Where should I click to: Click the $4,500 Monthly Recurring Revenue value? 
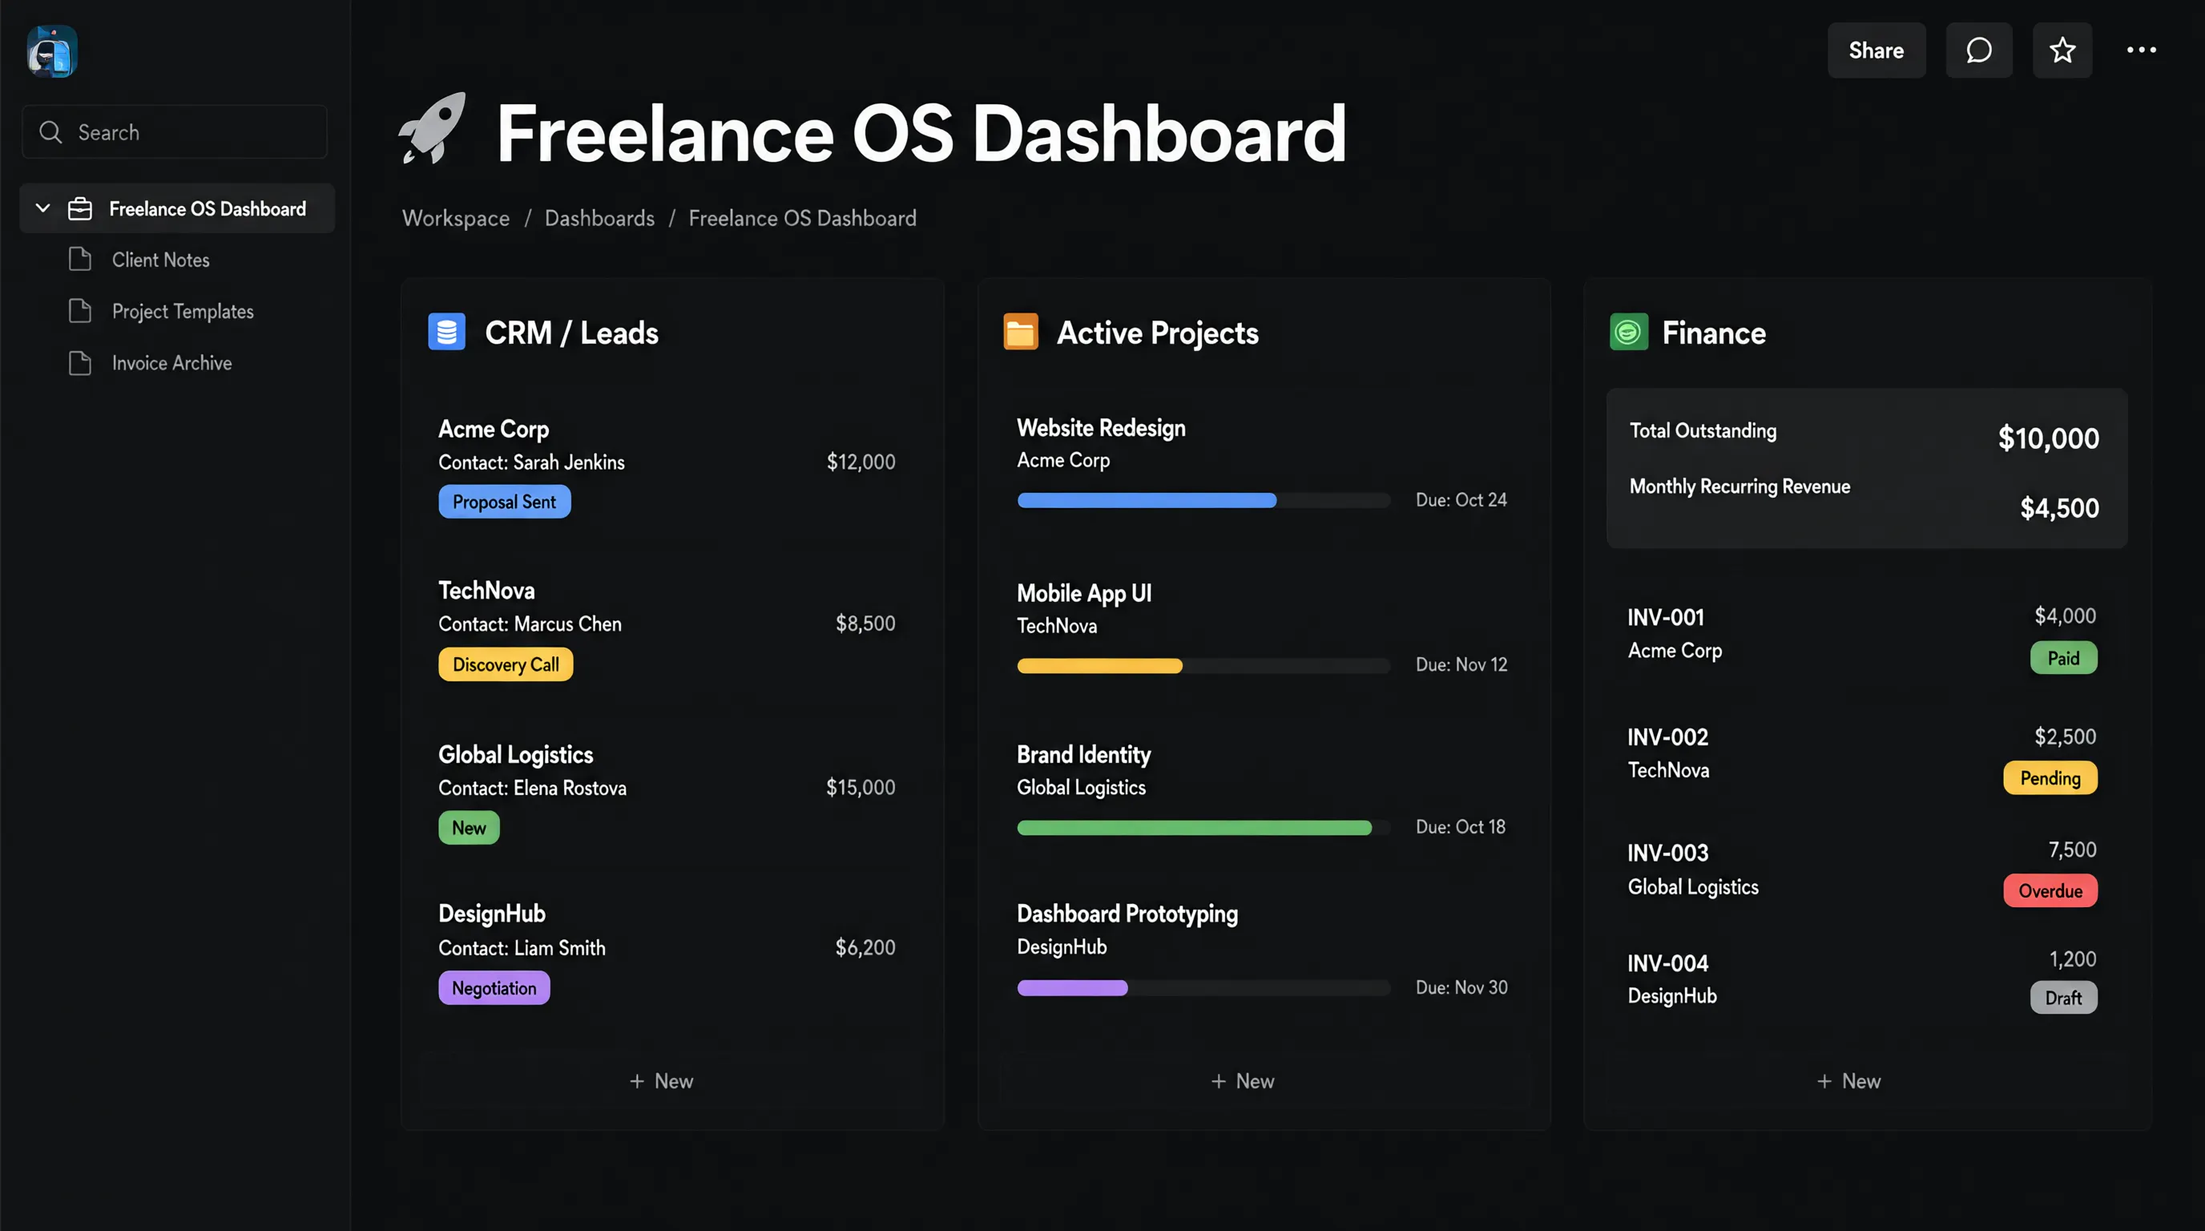pyautogui.click(x=2059, y=508)
